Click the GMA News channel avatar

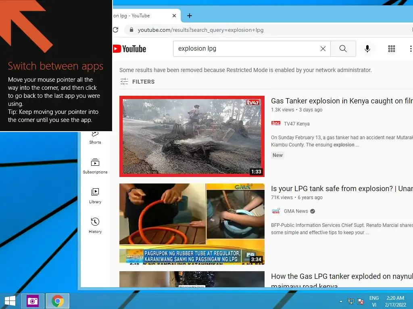pyautogui.click(x=276, y=211)
